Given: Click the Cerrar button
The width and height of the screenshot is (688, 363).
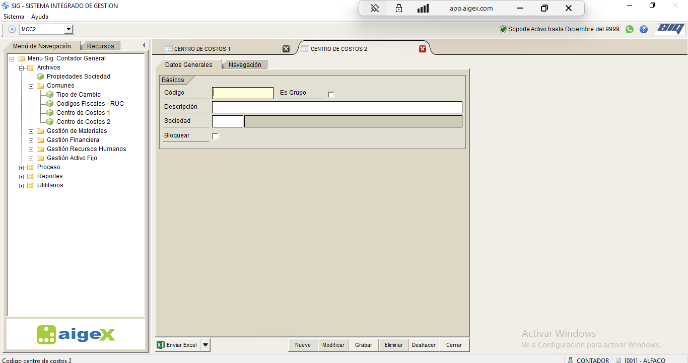Looking at the screenshot, I should [x=454, y=345].
